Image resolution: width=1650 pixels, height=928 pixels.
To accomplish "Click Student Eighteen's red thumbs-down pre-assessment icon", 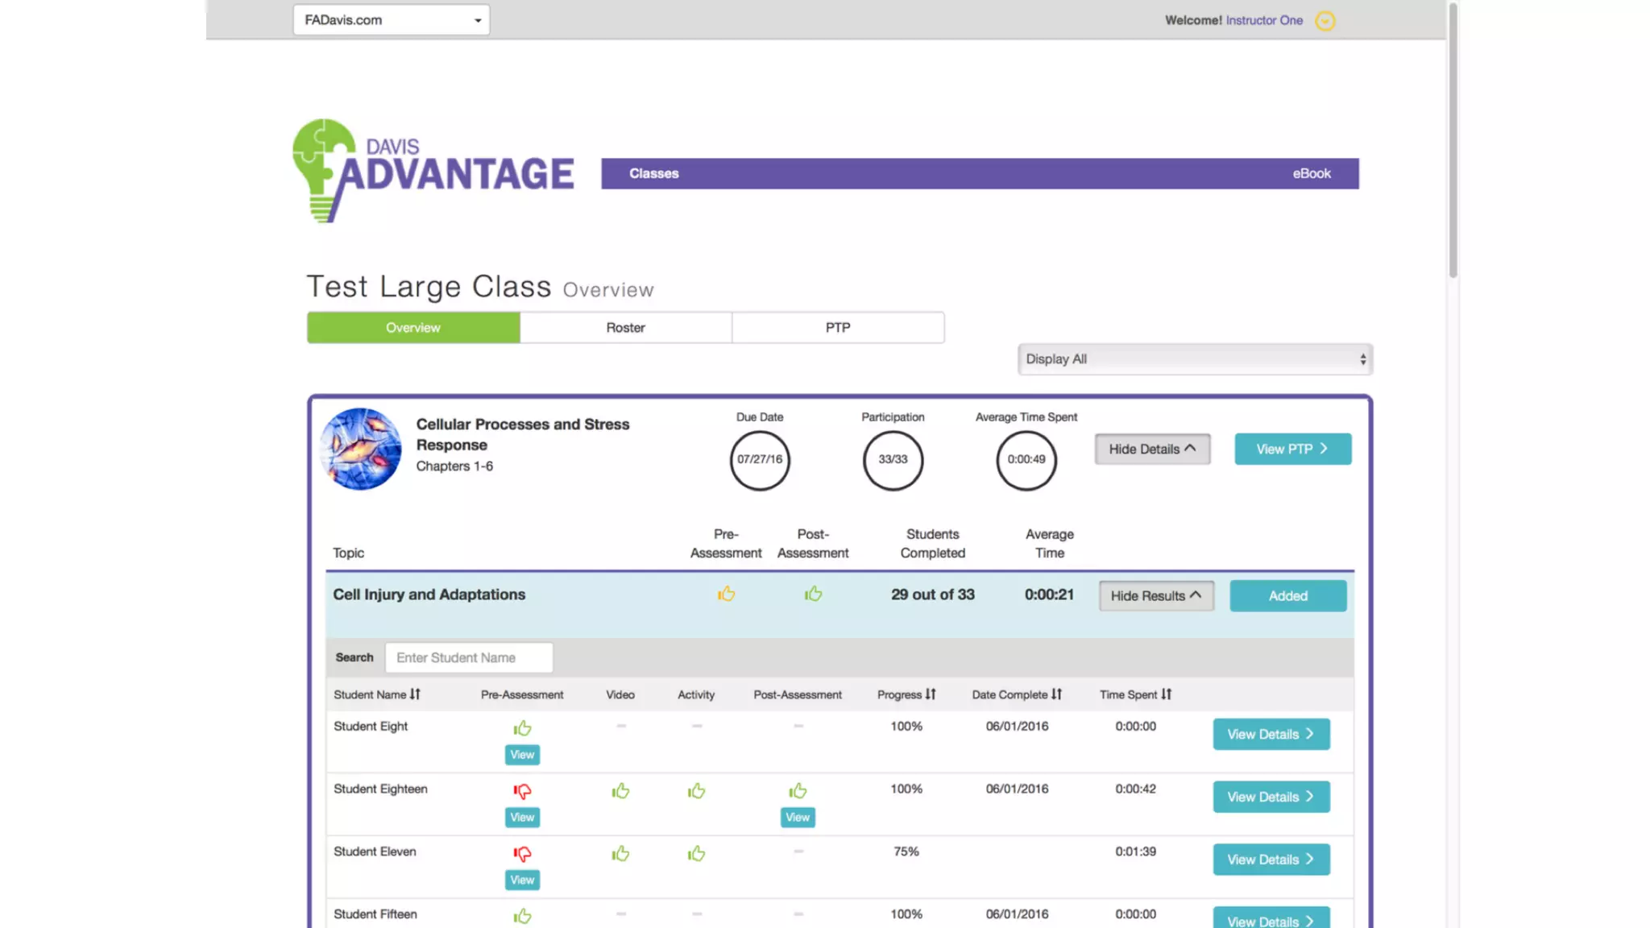I will tap(522, 791).
